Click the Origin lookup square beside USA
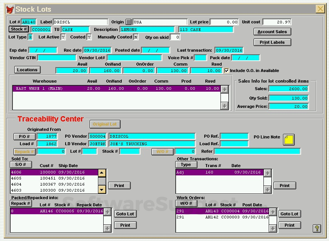This screenshot has height=241, width=329. [128, 22]
